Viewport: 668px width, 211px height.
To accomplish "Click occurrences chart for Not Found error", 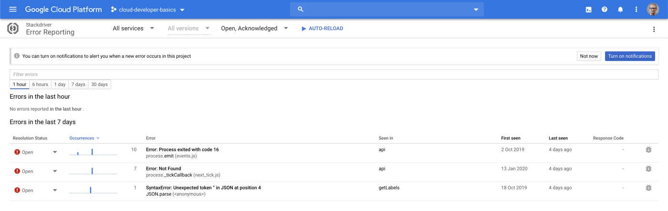I will pyautogui.click(x=93, y=171).
